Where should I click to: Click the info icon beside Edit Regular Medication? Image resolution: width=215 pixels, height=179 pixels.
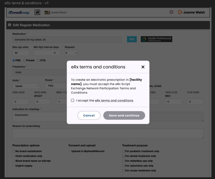pos(9,25)
